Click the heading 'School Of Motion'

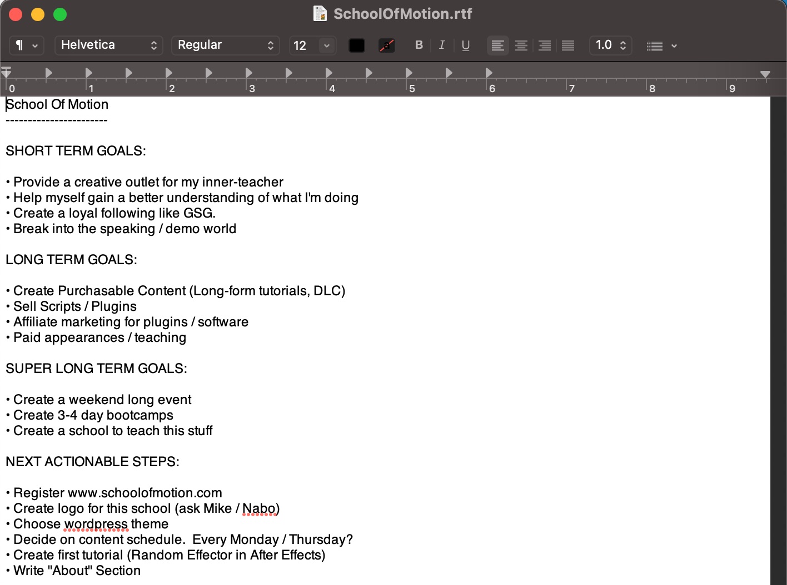pos(57,104)
